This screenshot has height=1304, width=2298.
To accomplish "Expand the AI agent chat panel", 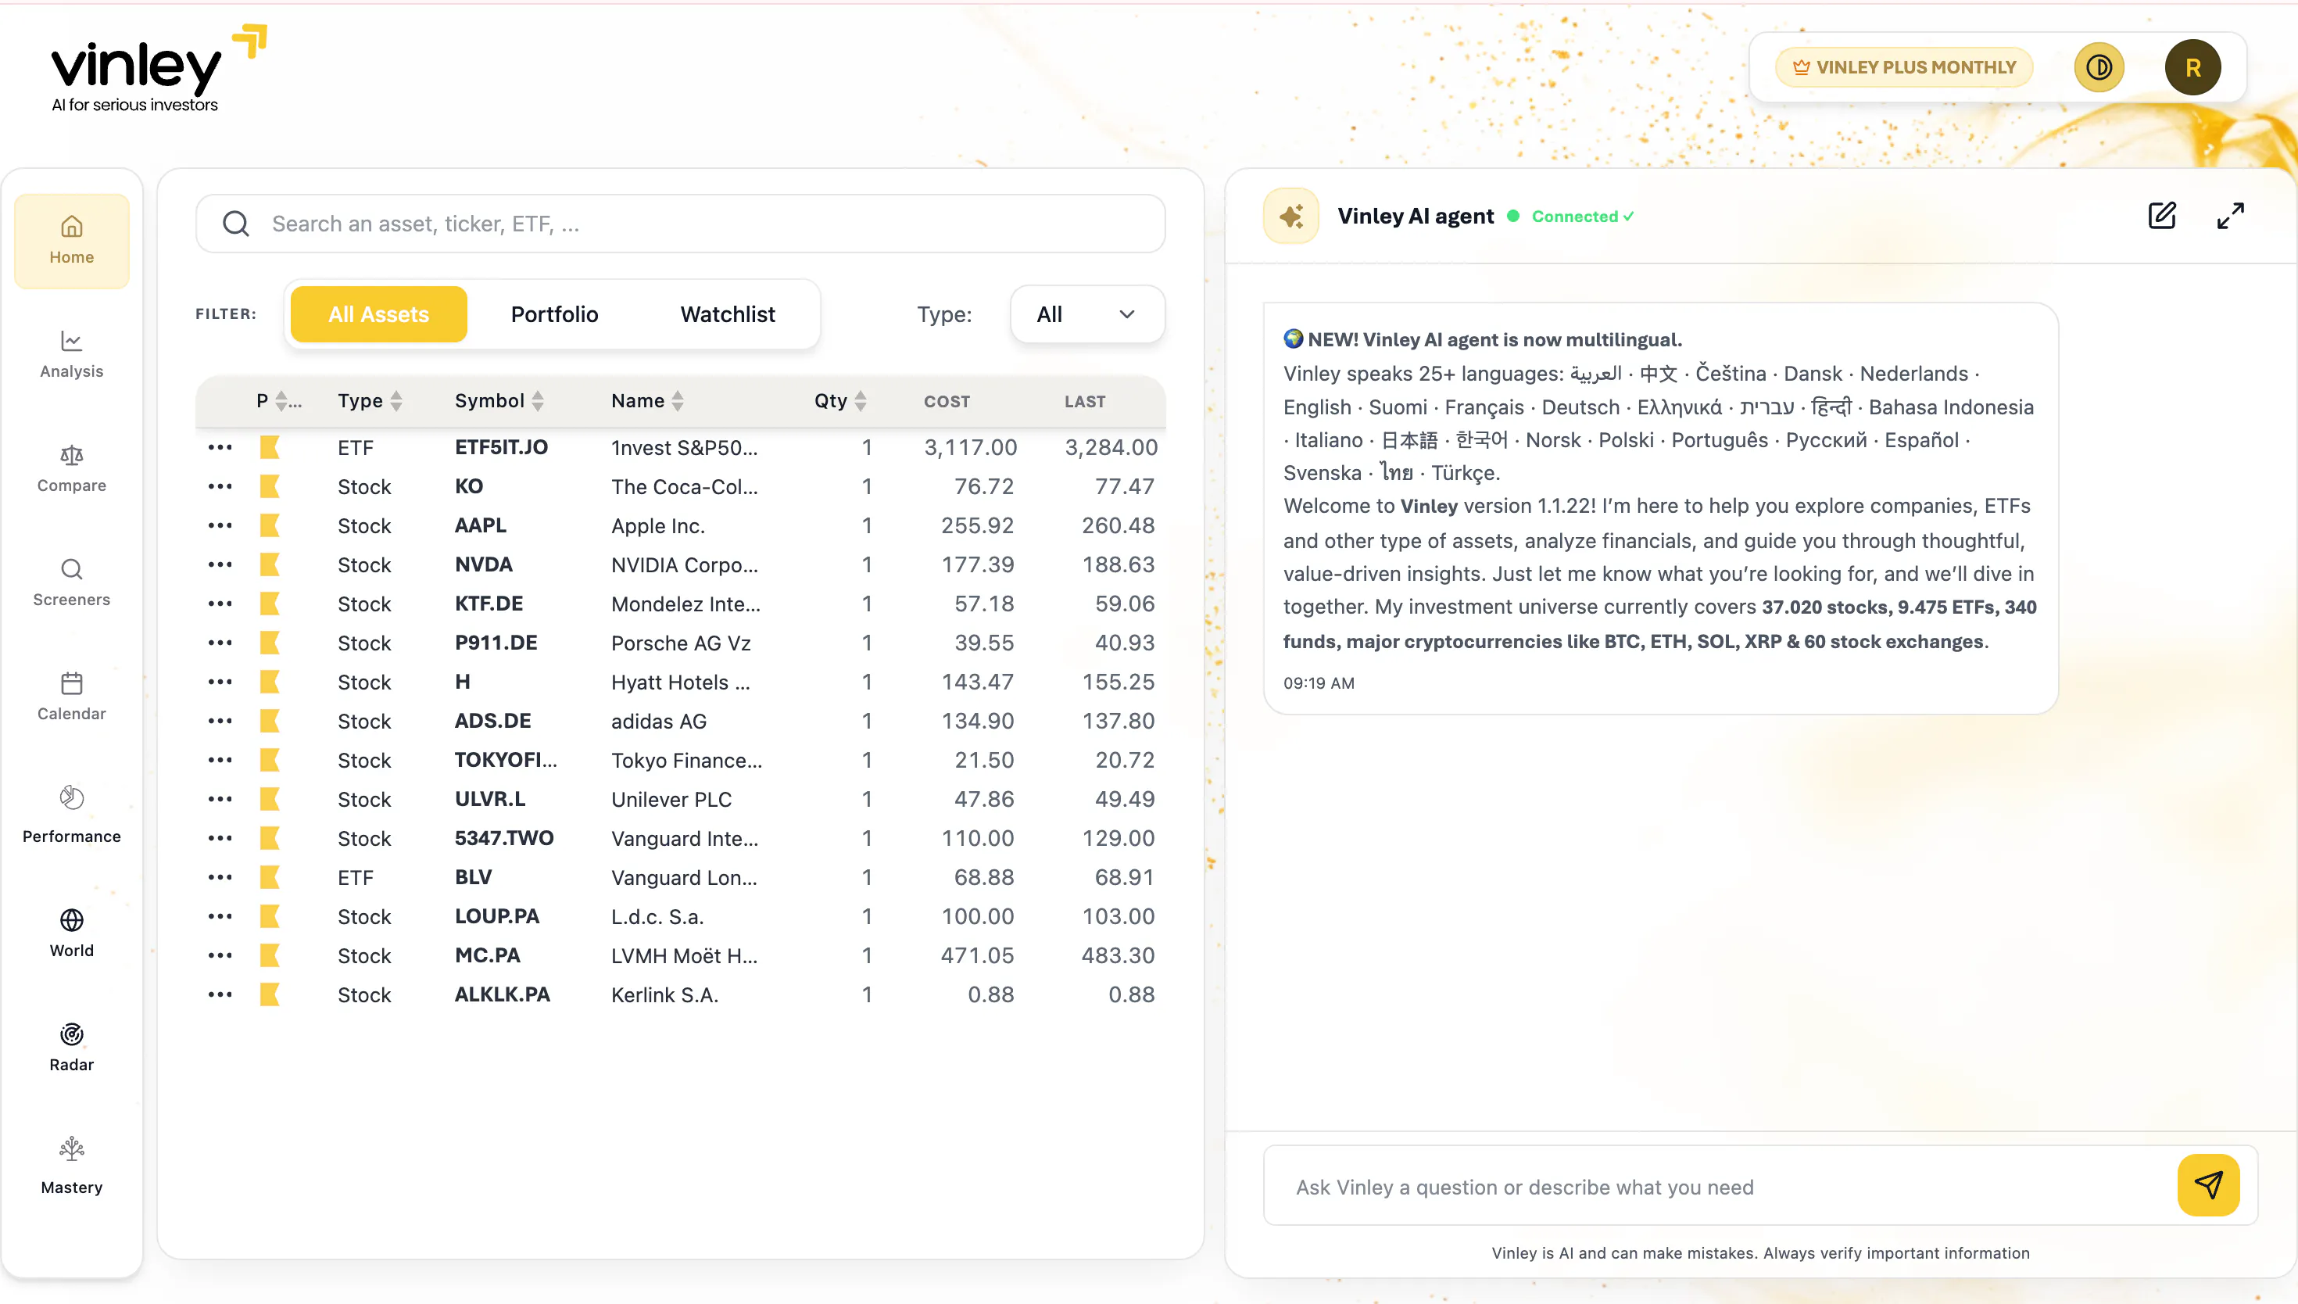I will coord(2230,216).
